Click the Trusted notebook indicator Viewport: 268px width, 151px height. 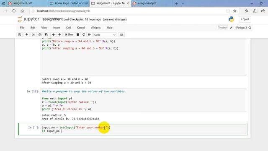click(x=222, y=28)
